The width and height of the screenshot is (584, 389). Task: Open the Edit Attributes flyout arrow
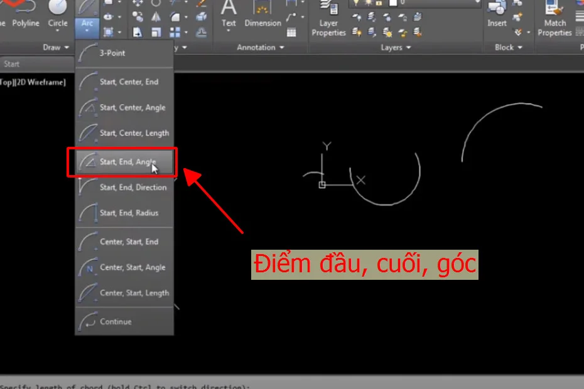pyautogui.click(x=528, y=33)
